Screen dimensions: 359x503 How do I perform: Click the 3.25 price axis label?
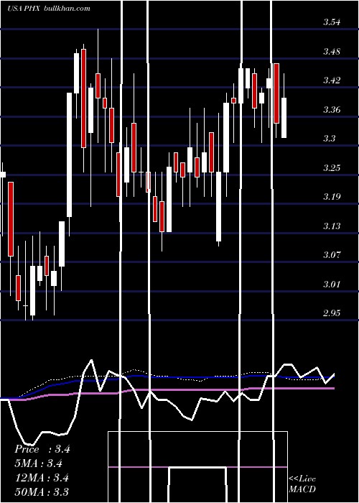[x=332, y=167]
